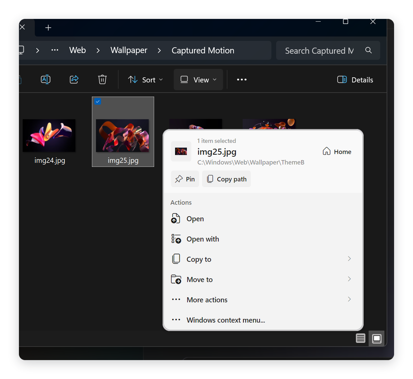Click the Delete trash icon
This screenshot has height=379, width=413.
(102, 80)
